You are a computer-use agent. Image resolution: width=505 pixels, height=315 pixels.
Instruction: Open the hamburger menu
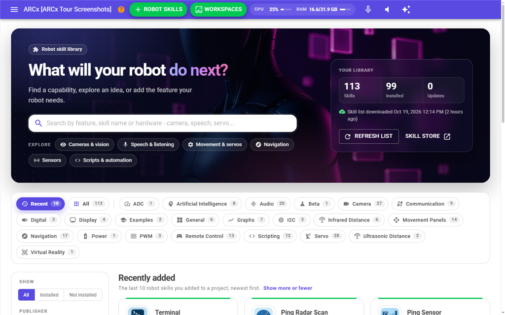[x=14, y=9]
